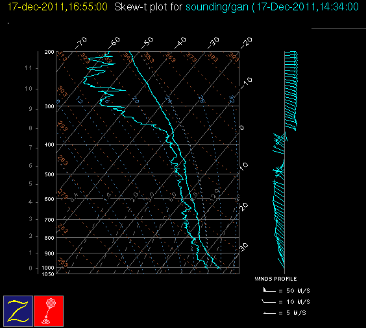The width and height of the screenshot is (366, 328).
Task: Click the 500 pressure level label
Action: pos(49,174)
